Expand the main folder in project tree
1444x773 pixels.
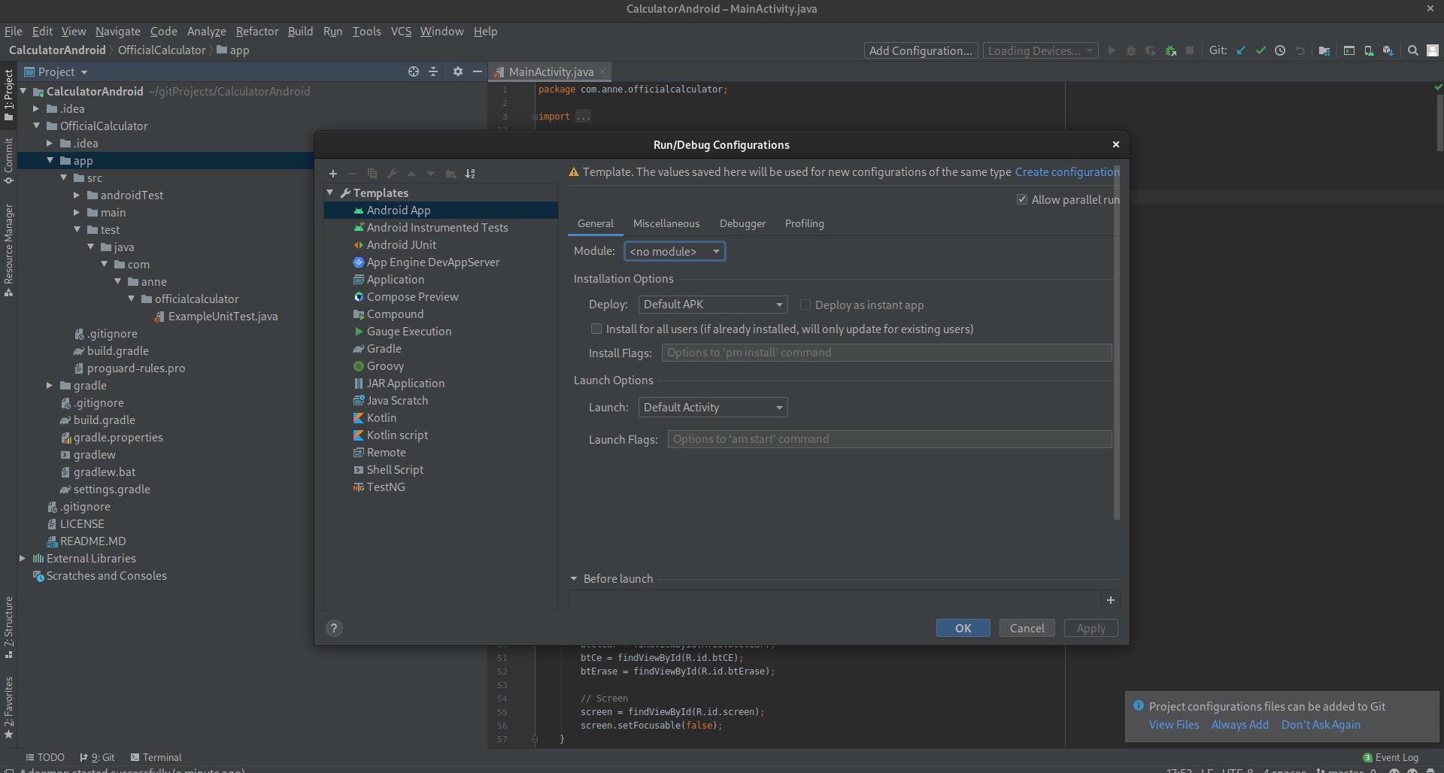pos(77,213)
